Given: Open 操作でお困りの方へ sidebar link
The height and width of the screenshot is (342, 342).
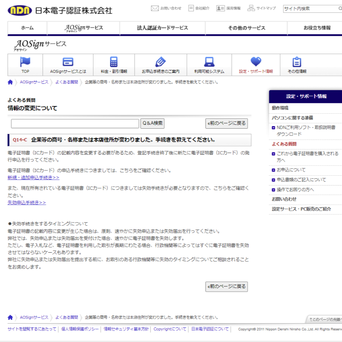Looking at the screenshot, I should 295,189.
